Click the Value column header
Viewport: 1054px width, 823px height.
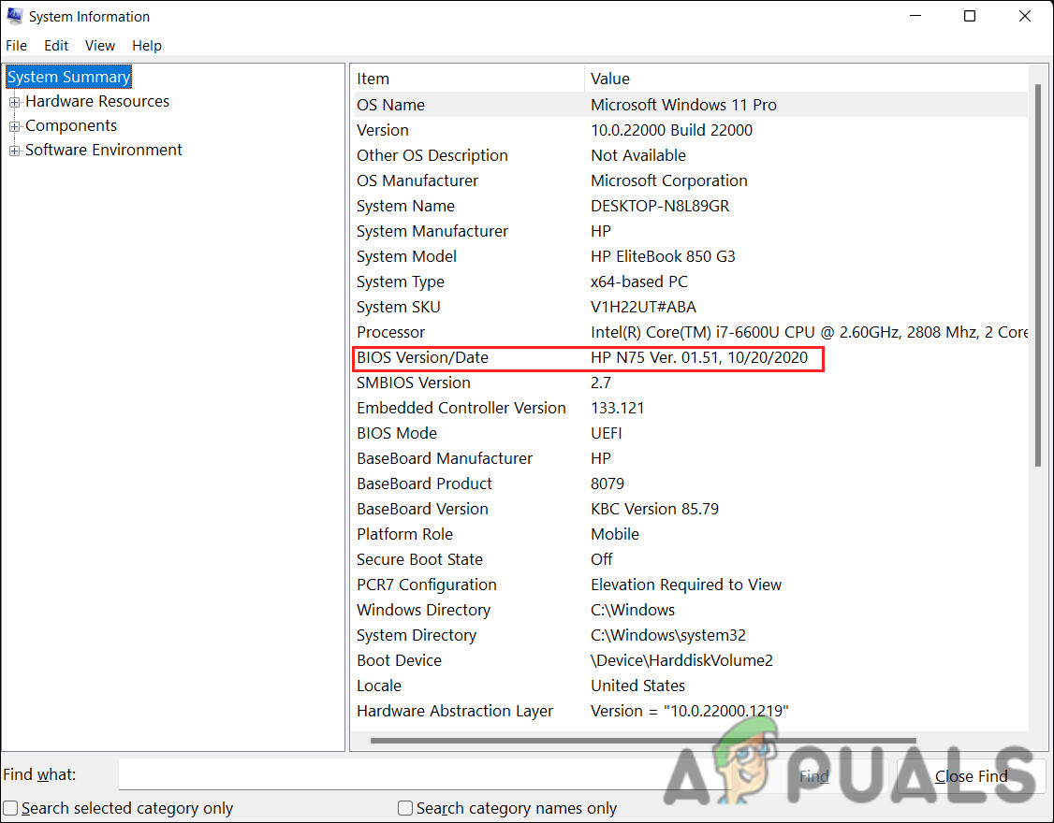click(x=805, y=79)
